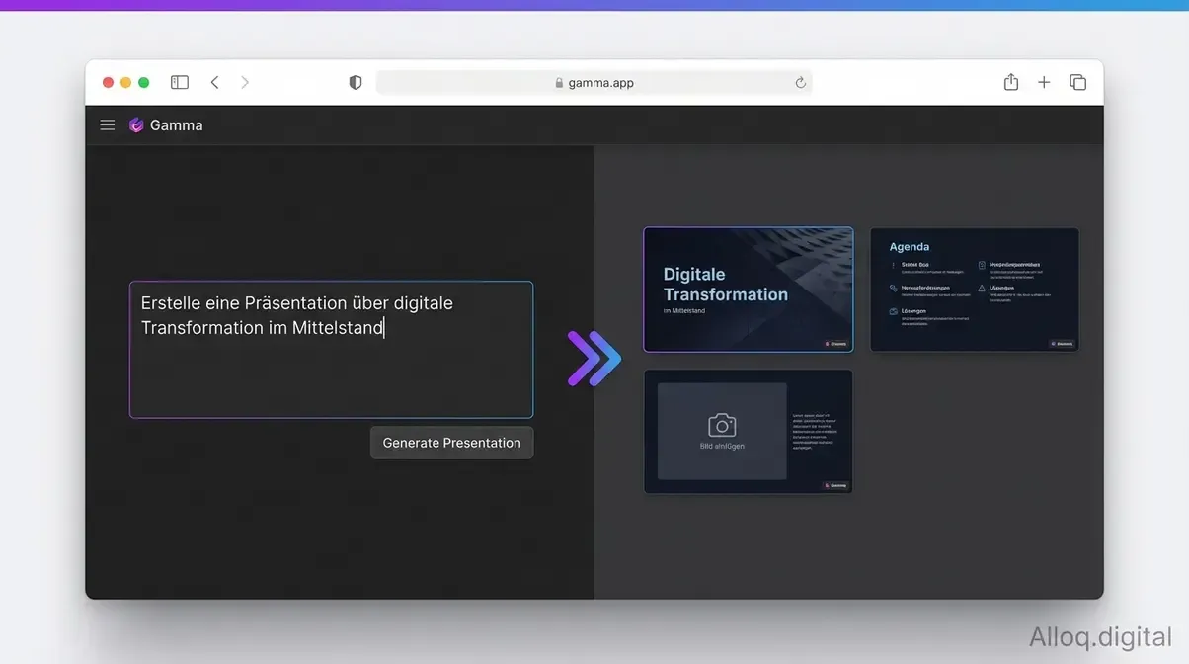Open the Safari share menu
The image size is (1189, 664).
[x=1010, y=83]
